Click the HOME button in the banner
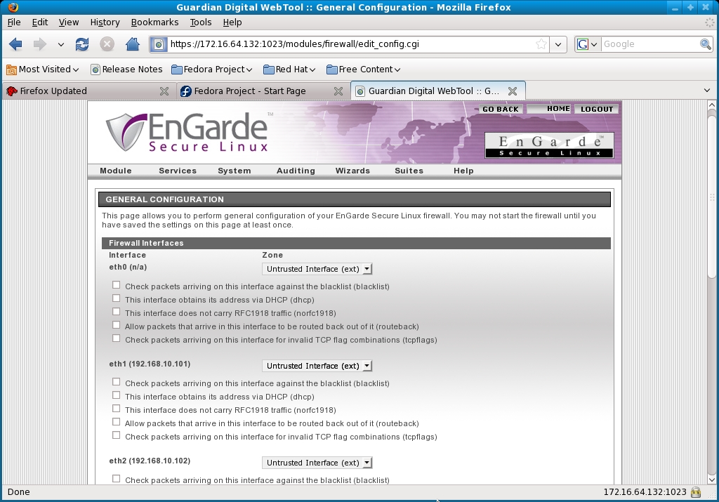The height and width of the screenshot is (502, 719). click(x=549, y=109)
